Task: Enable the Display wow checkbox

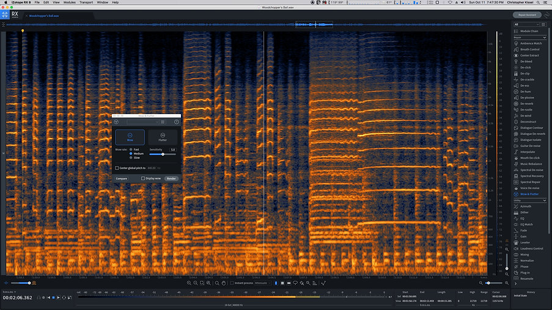Action: [x=143, y=179]
